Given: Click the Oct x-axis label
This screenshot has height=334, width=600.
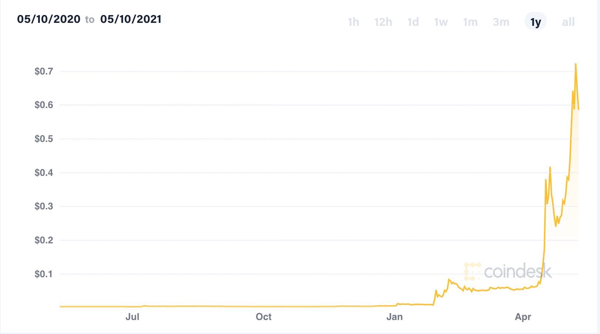Looking at the screenshot, I should coord(263,317).
